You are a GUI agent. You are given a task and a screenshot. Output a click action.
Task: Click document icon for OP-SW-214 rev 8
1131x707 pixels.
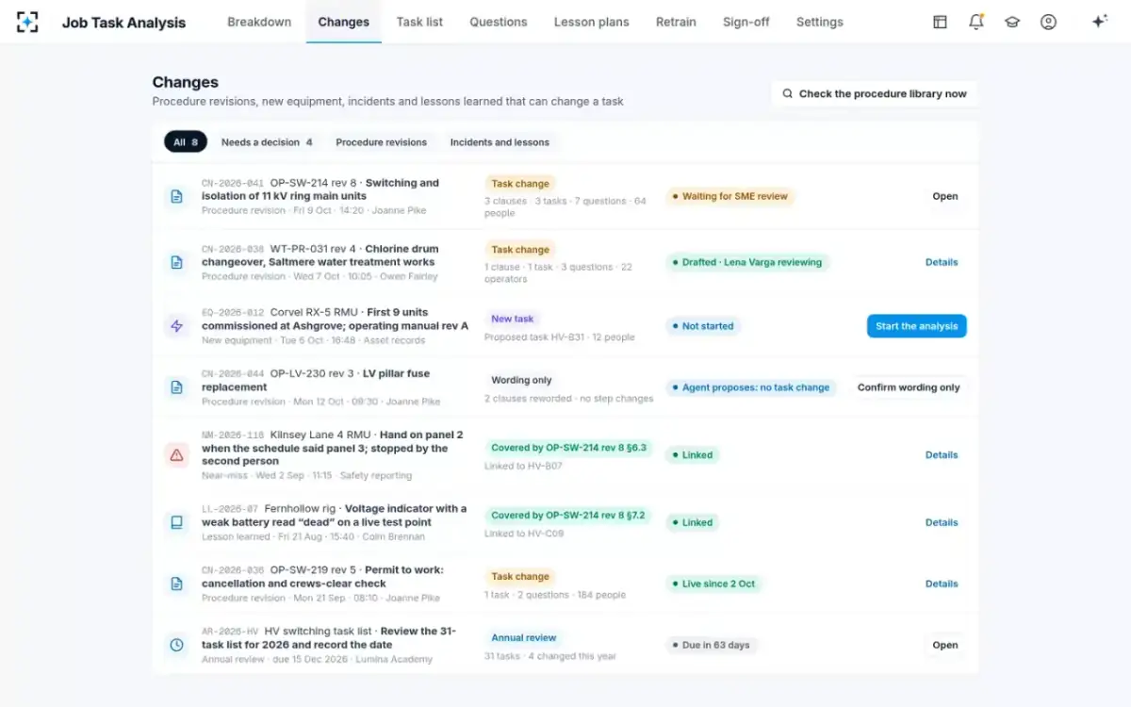click(x=176, y=196)
